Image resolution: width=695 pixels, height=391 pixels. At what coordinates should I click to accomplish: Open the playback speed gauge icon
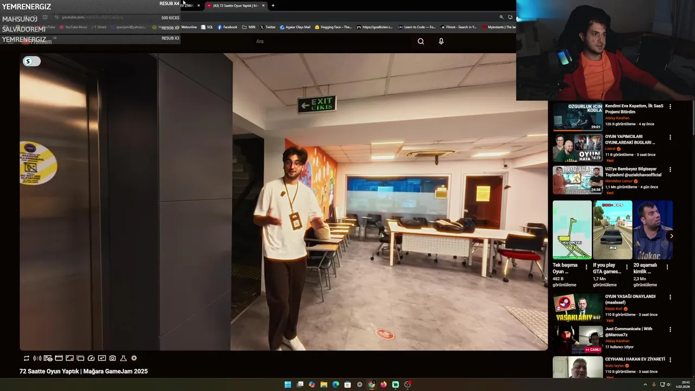91,358
